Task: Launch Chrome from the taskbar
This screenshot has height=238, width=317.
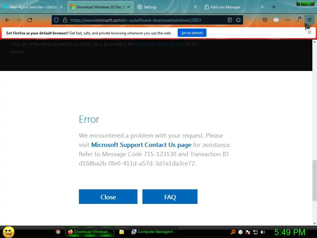Action: click(x=58, y=232)
